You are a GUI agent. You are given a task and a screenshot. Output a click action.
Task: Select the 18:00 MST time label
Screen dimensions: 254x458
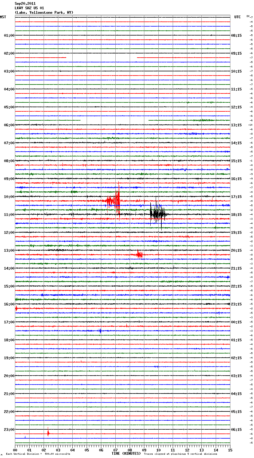click(x=9, y=340)
